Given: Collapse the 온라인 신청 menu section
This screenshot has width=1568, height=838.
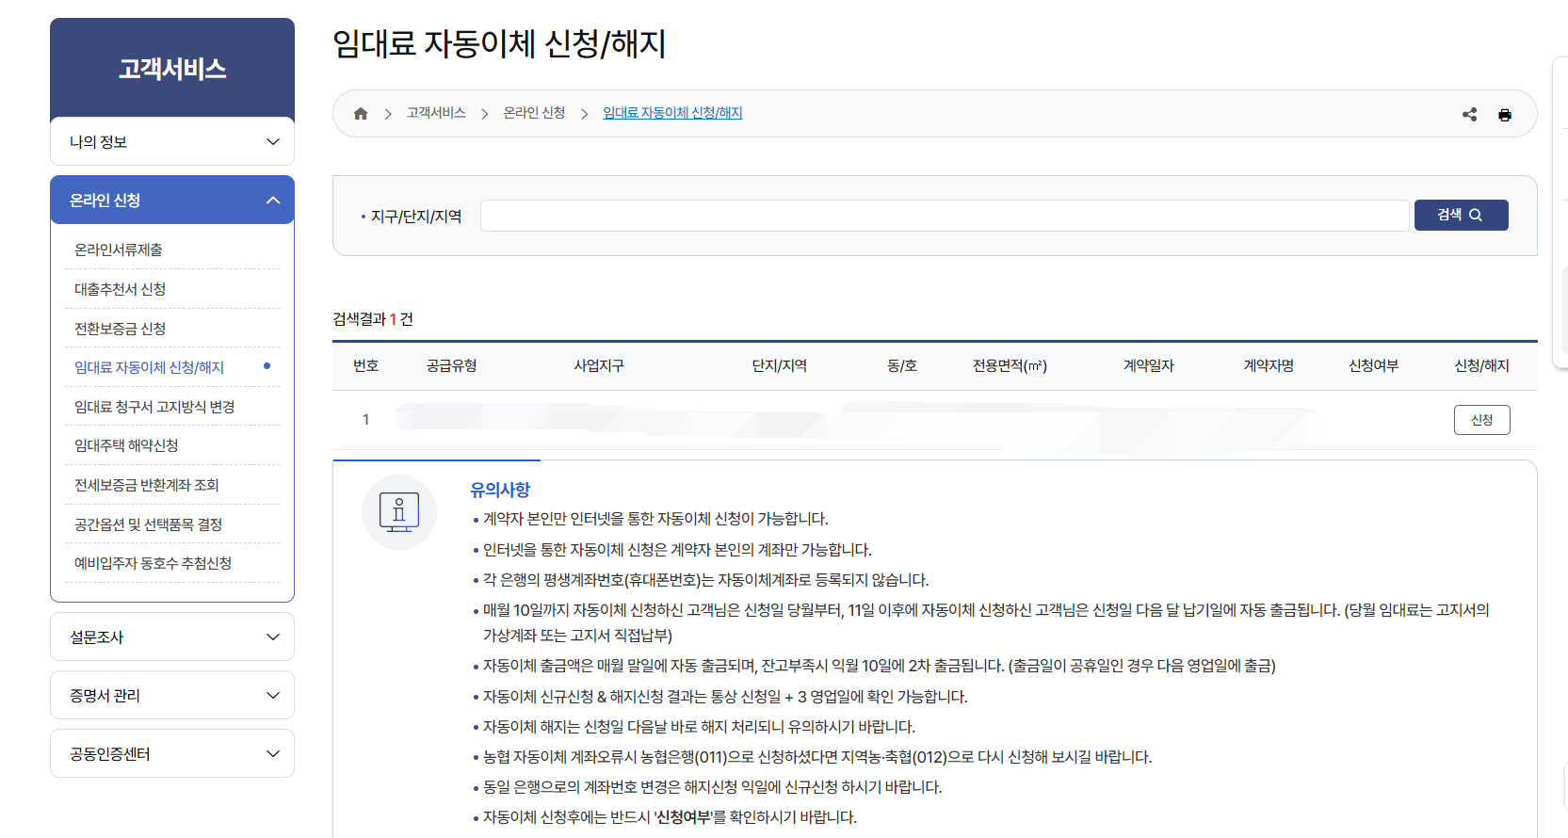Looking at the screenshot, I should coord(172,200).
